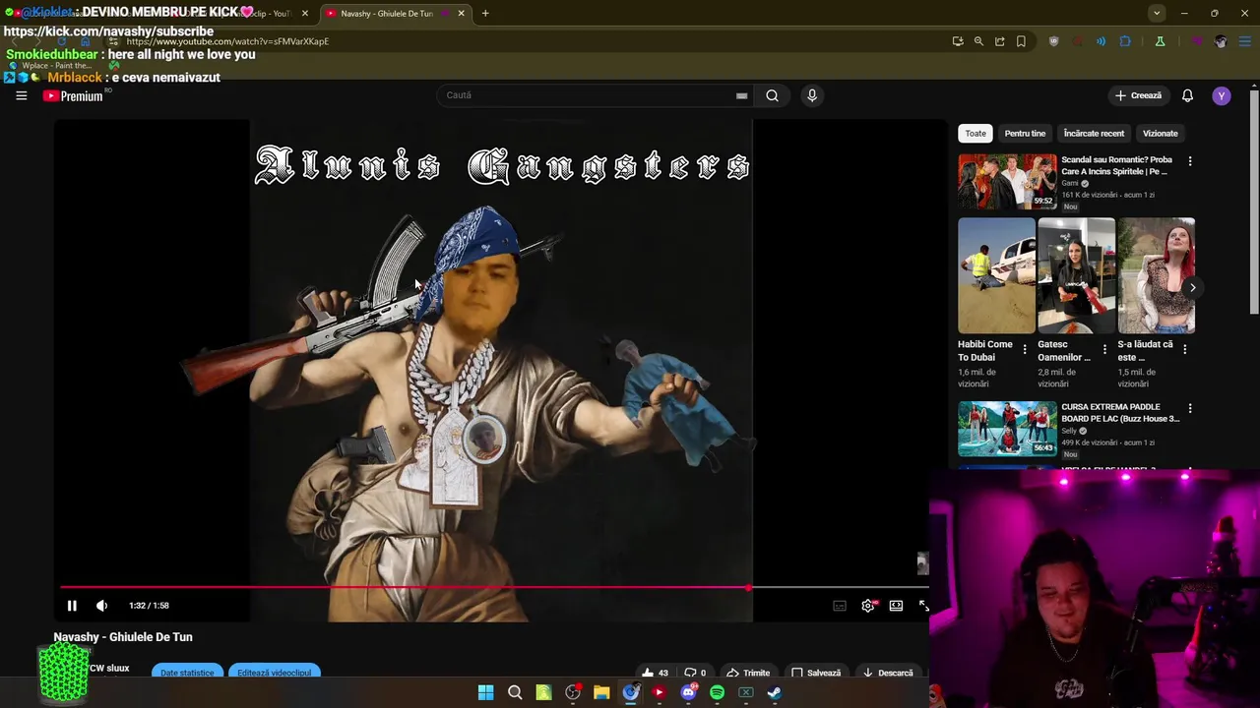Open the browser profile avatar
The height and width of the screenshot is (708, 1260).
[1221, 41]
